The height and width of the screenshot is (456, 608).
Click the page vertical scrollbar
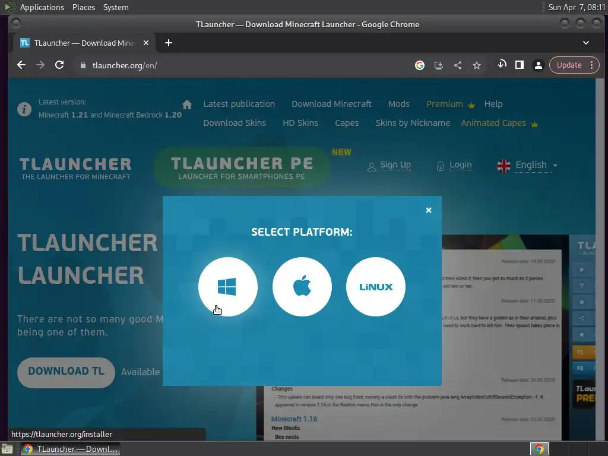(600, 259)
